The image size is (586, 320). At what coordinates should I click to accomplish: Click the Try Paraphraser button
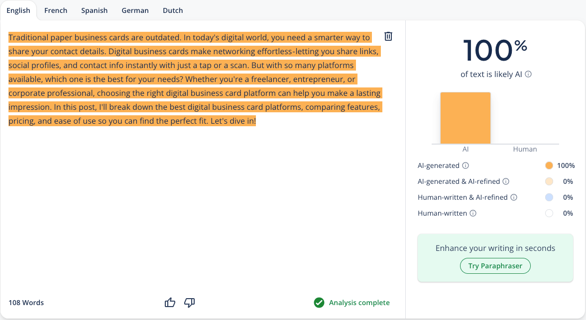click(x=495, y=266)
